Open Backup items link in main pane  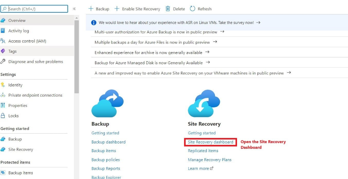(104, 151)
